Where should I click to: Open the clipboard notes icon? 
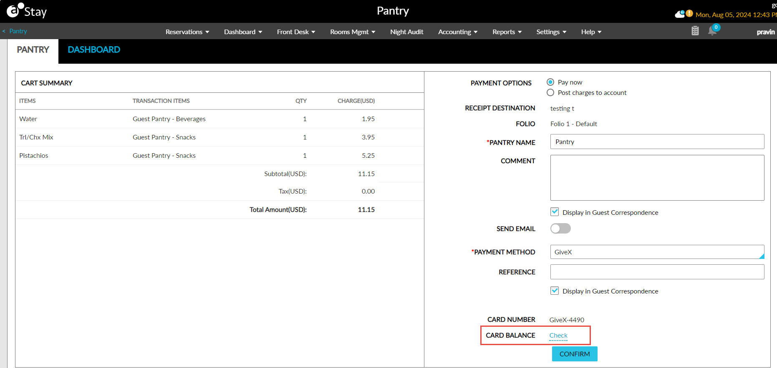695,31
